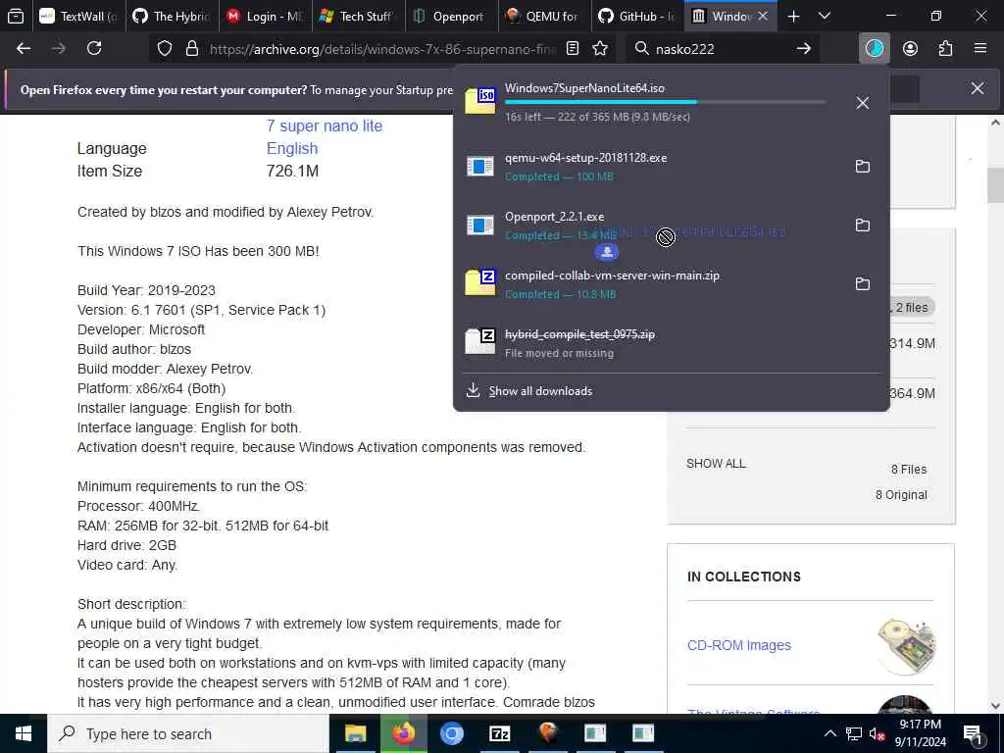Open File Explorer from the taskbar

click(x=355, y=733)
